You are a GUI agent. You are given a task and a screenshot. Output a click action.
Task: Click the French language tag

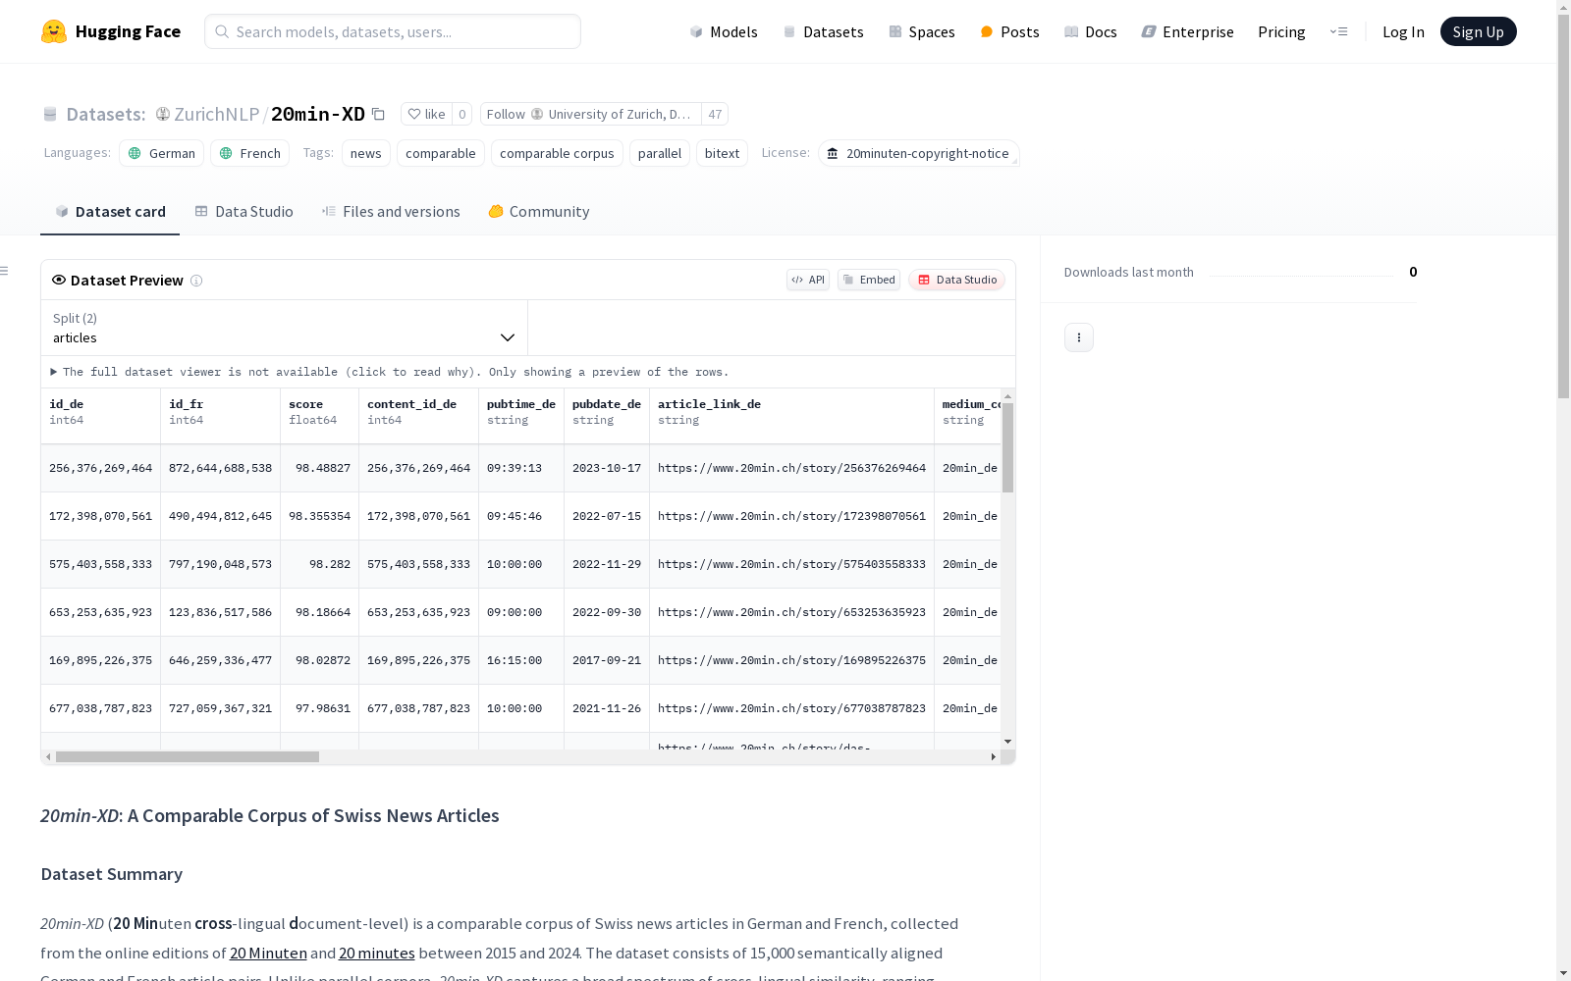pyautogui.click(x=249, y=153)
